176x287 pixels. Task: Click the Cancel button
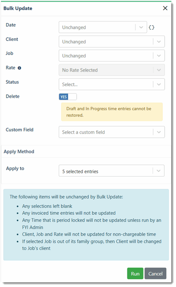[x=155, y=273]
